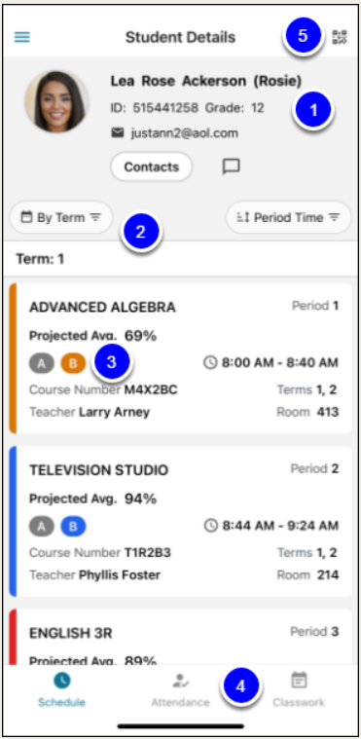Tap the Attendance person-check icon
The height and width of the screenshot is (739, 361).
[x=180, y=680]
